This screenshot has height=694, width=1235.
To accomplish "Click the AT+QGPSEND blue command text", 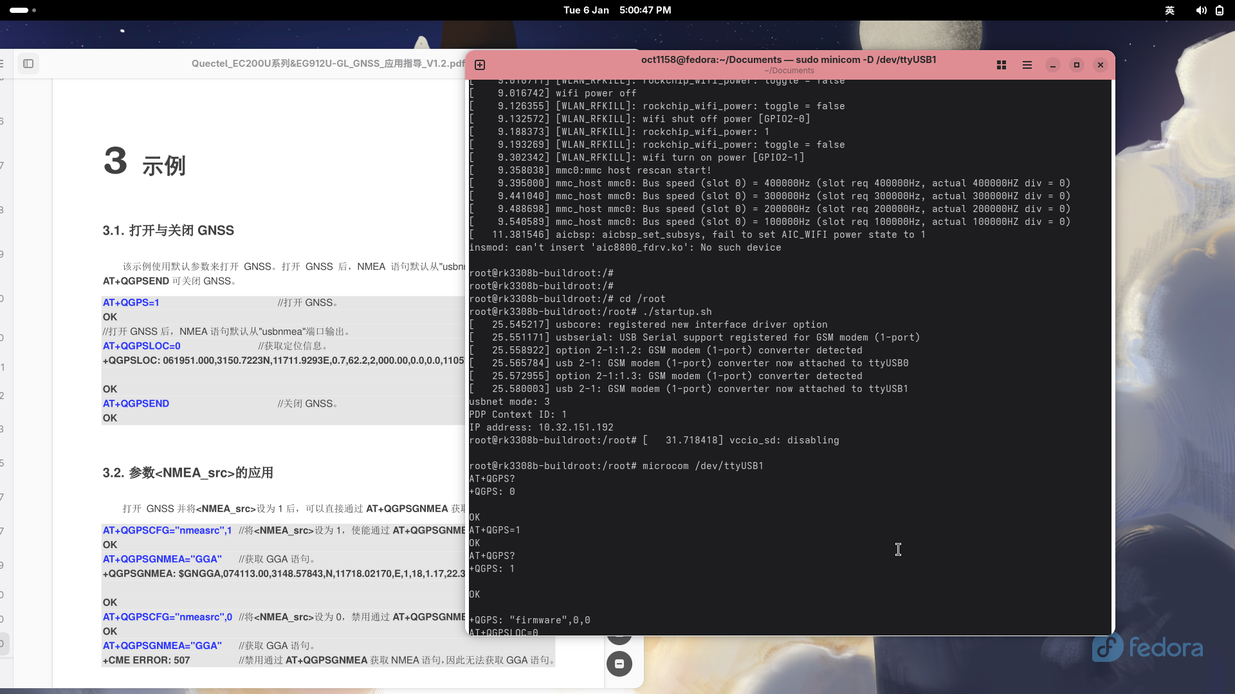I will click(136, 404).
